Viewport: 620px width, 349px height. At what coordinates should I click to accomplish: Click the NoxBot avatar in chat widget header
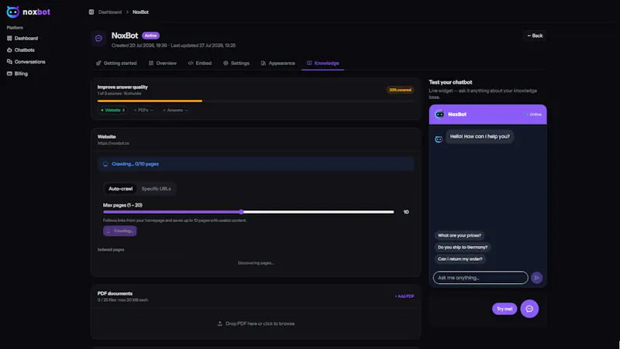439,115
